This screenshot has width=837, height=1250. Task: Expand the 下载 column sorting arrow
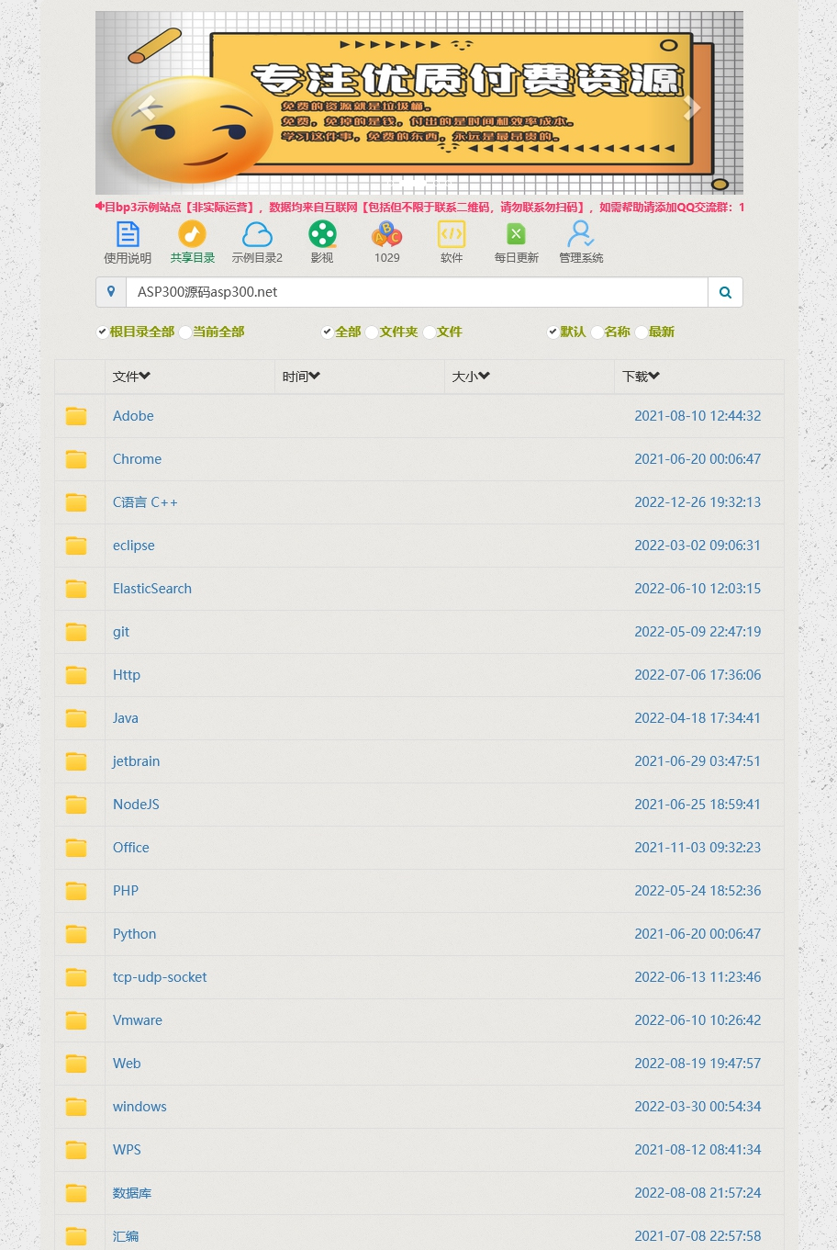click(654, 376)
